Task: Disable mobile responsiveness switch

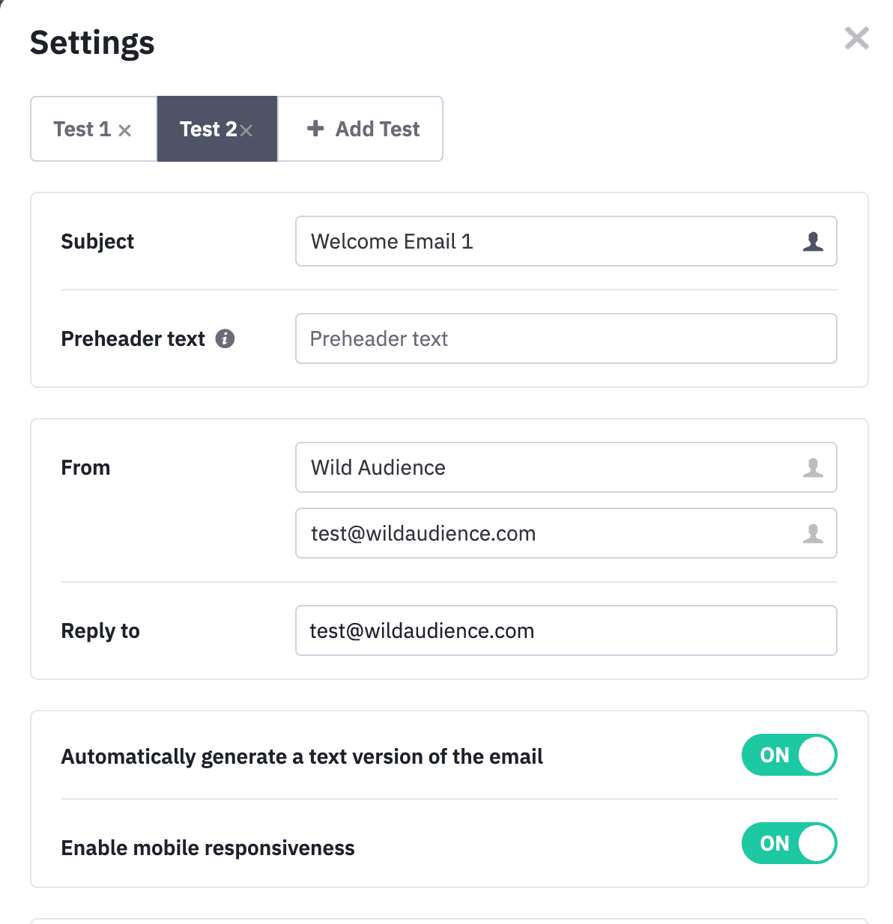Action: [789, 843]
